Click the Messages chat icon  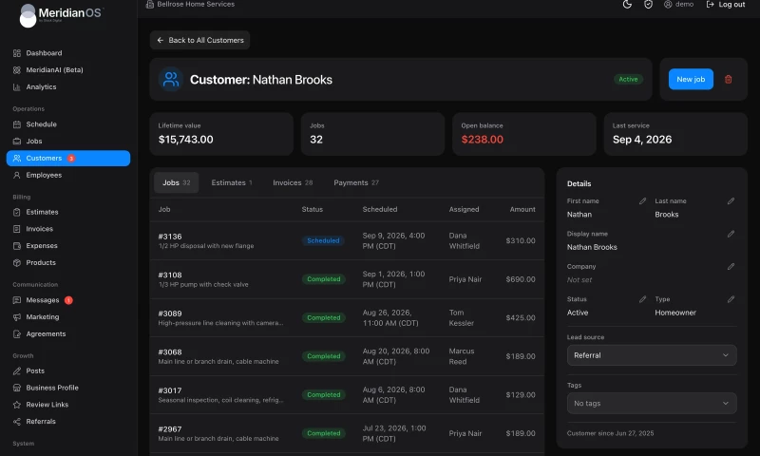click(17, 300)
